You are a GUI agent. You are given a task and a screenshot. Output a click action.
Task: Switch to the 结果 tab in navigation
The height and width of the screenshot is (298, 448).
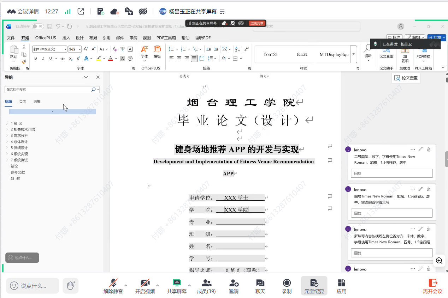point(37,102)
